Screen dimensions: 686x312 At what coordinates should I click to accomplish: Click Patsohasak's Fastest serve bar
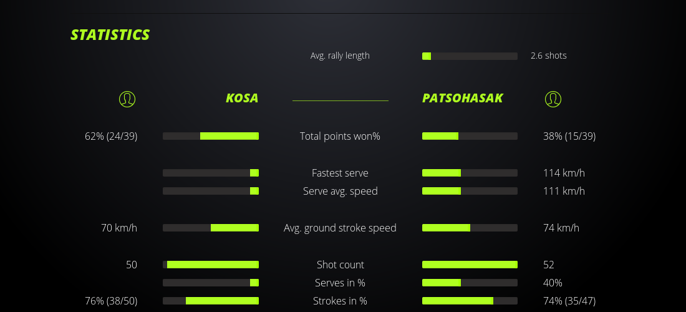(470, 173)
